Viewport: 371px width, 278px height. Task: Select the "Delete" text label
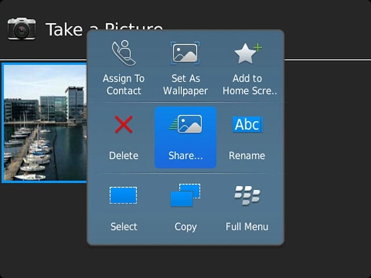pyautogui.click(x=123, y=155)
